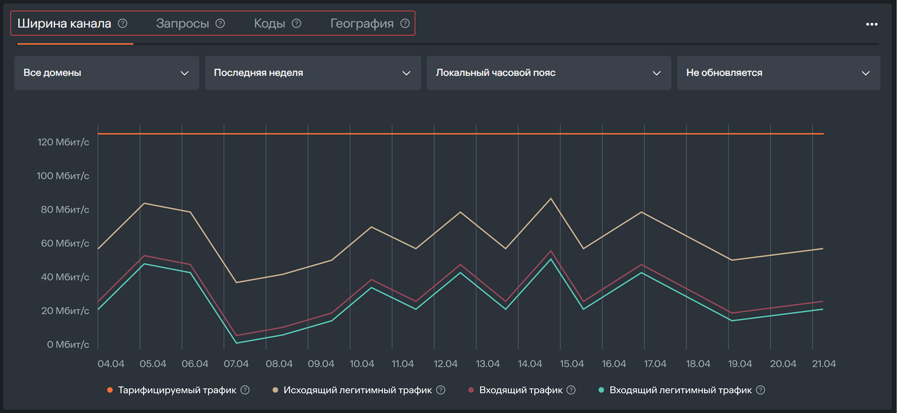
Task: Open the «Все домены» domain selector
Action: tap(106, 73)
